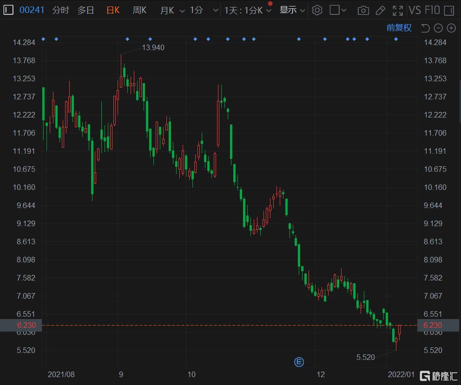Open chart settings gear icon

click(317, 10)
